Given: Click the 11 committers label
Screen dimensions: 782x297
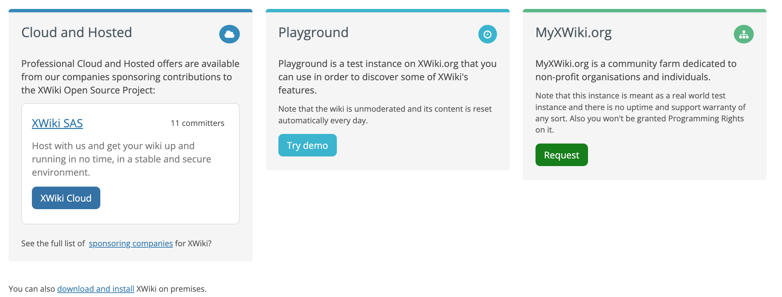Looking at the screenshot, I should pyautogui.click(x=197, y=123).
